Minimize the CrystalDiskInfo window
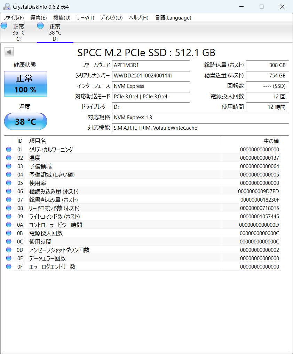 [241, 7]
